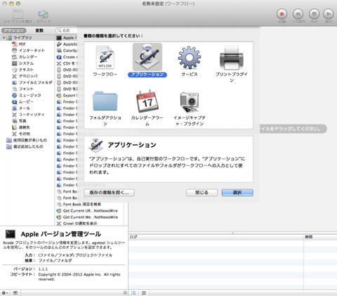Click the 中止 stop button in toolbar
Screen dimensions: 337x296
tap(314, 14)
